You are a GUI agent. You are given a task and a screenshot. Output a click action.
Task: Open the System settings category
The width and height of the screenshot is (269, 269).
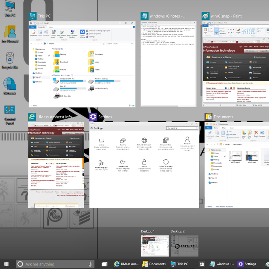[101, 143]
